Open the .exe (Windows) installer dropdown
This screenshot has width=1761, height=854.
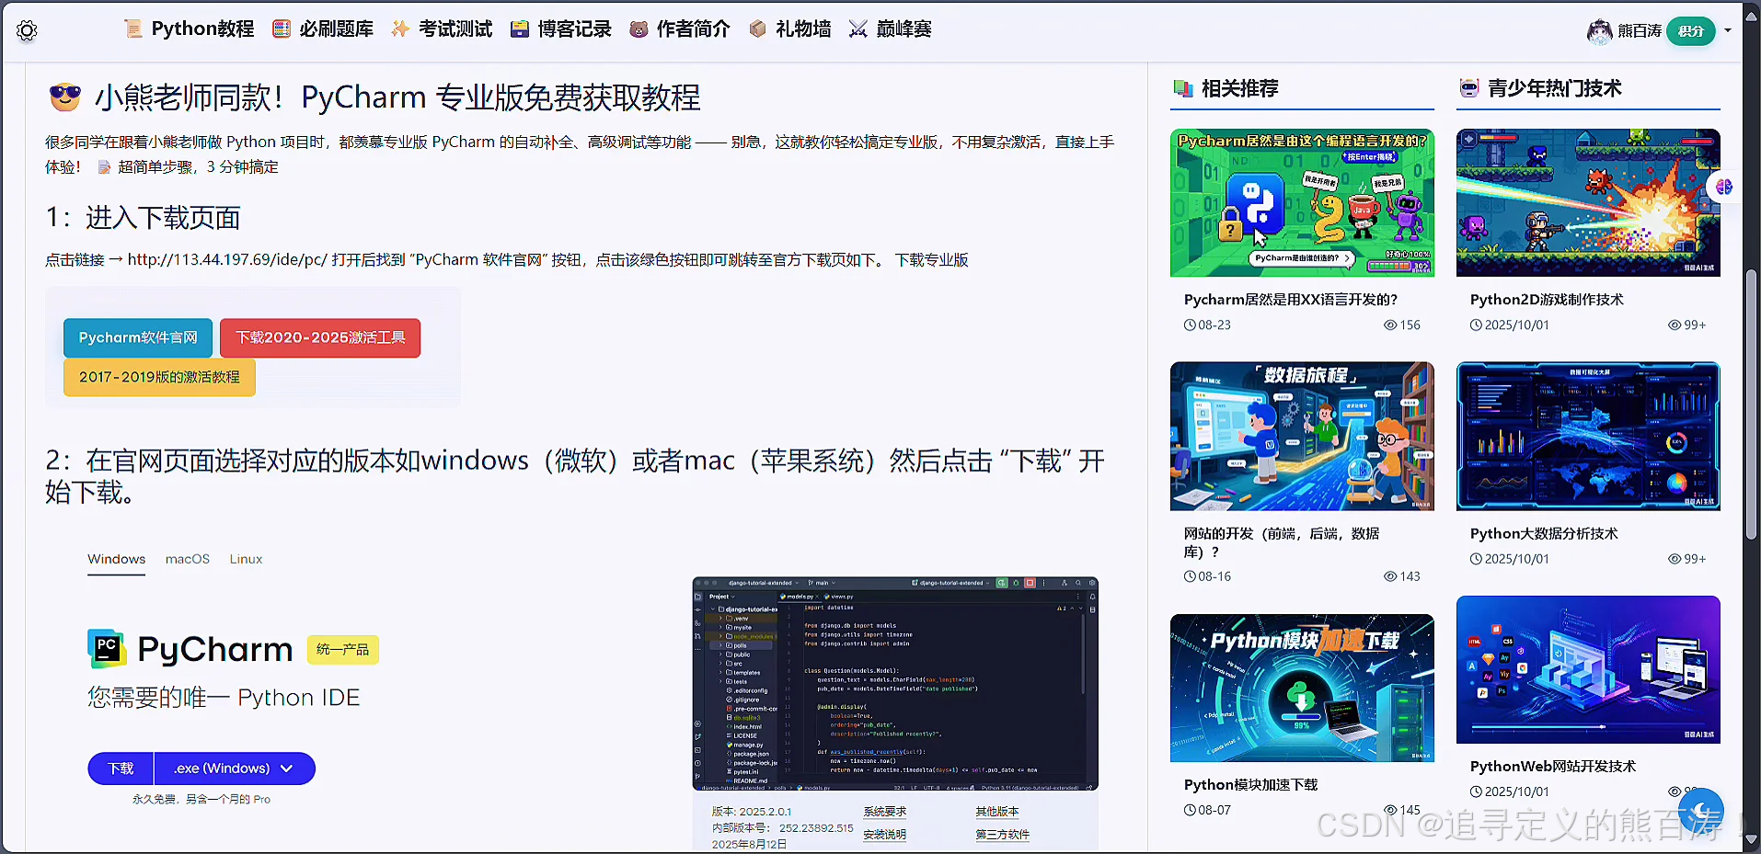[x=235, y=769]
